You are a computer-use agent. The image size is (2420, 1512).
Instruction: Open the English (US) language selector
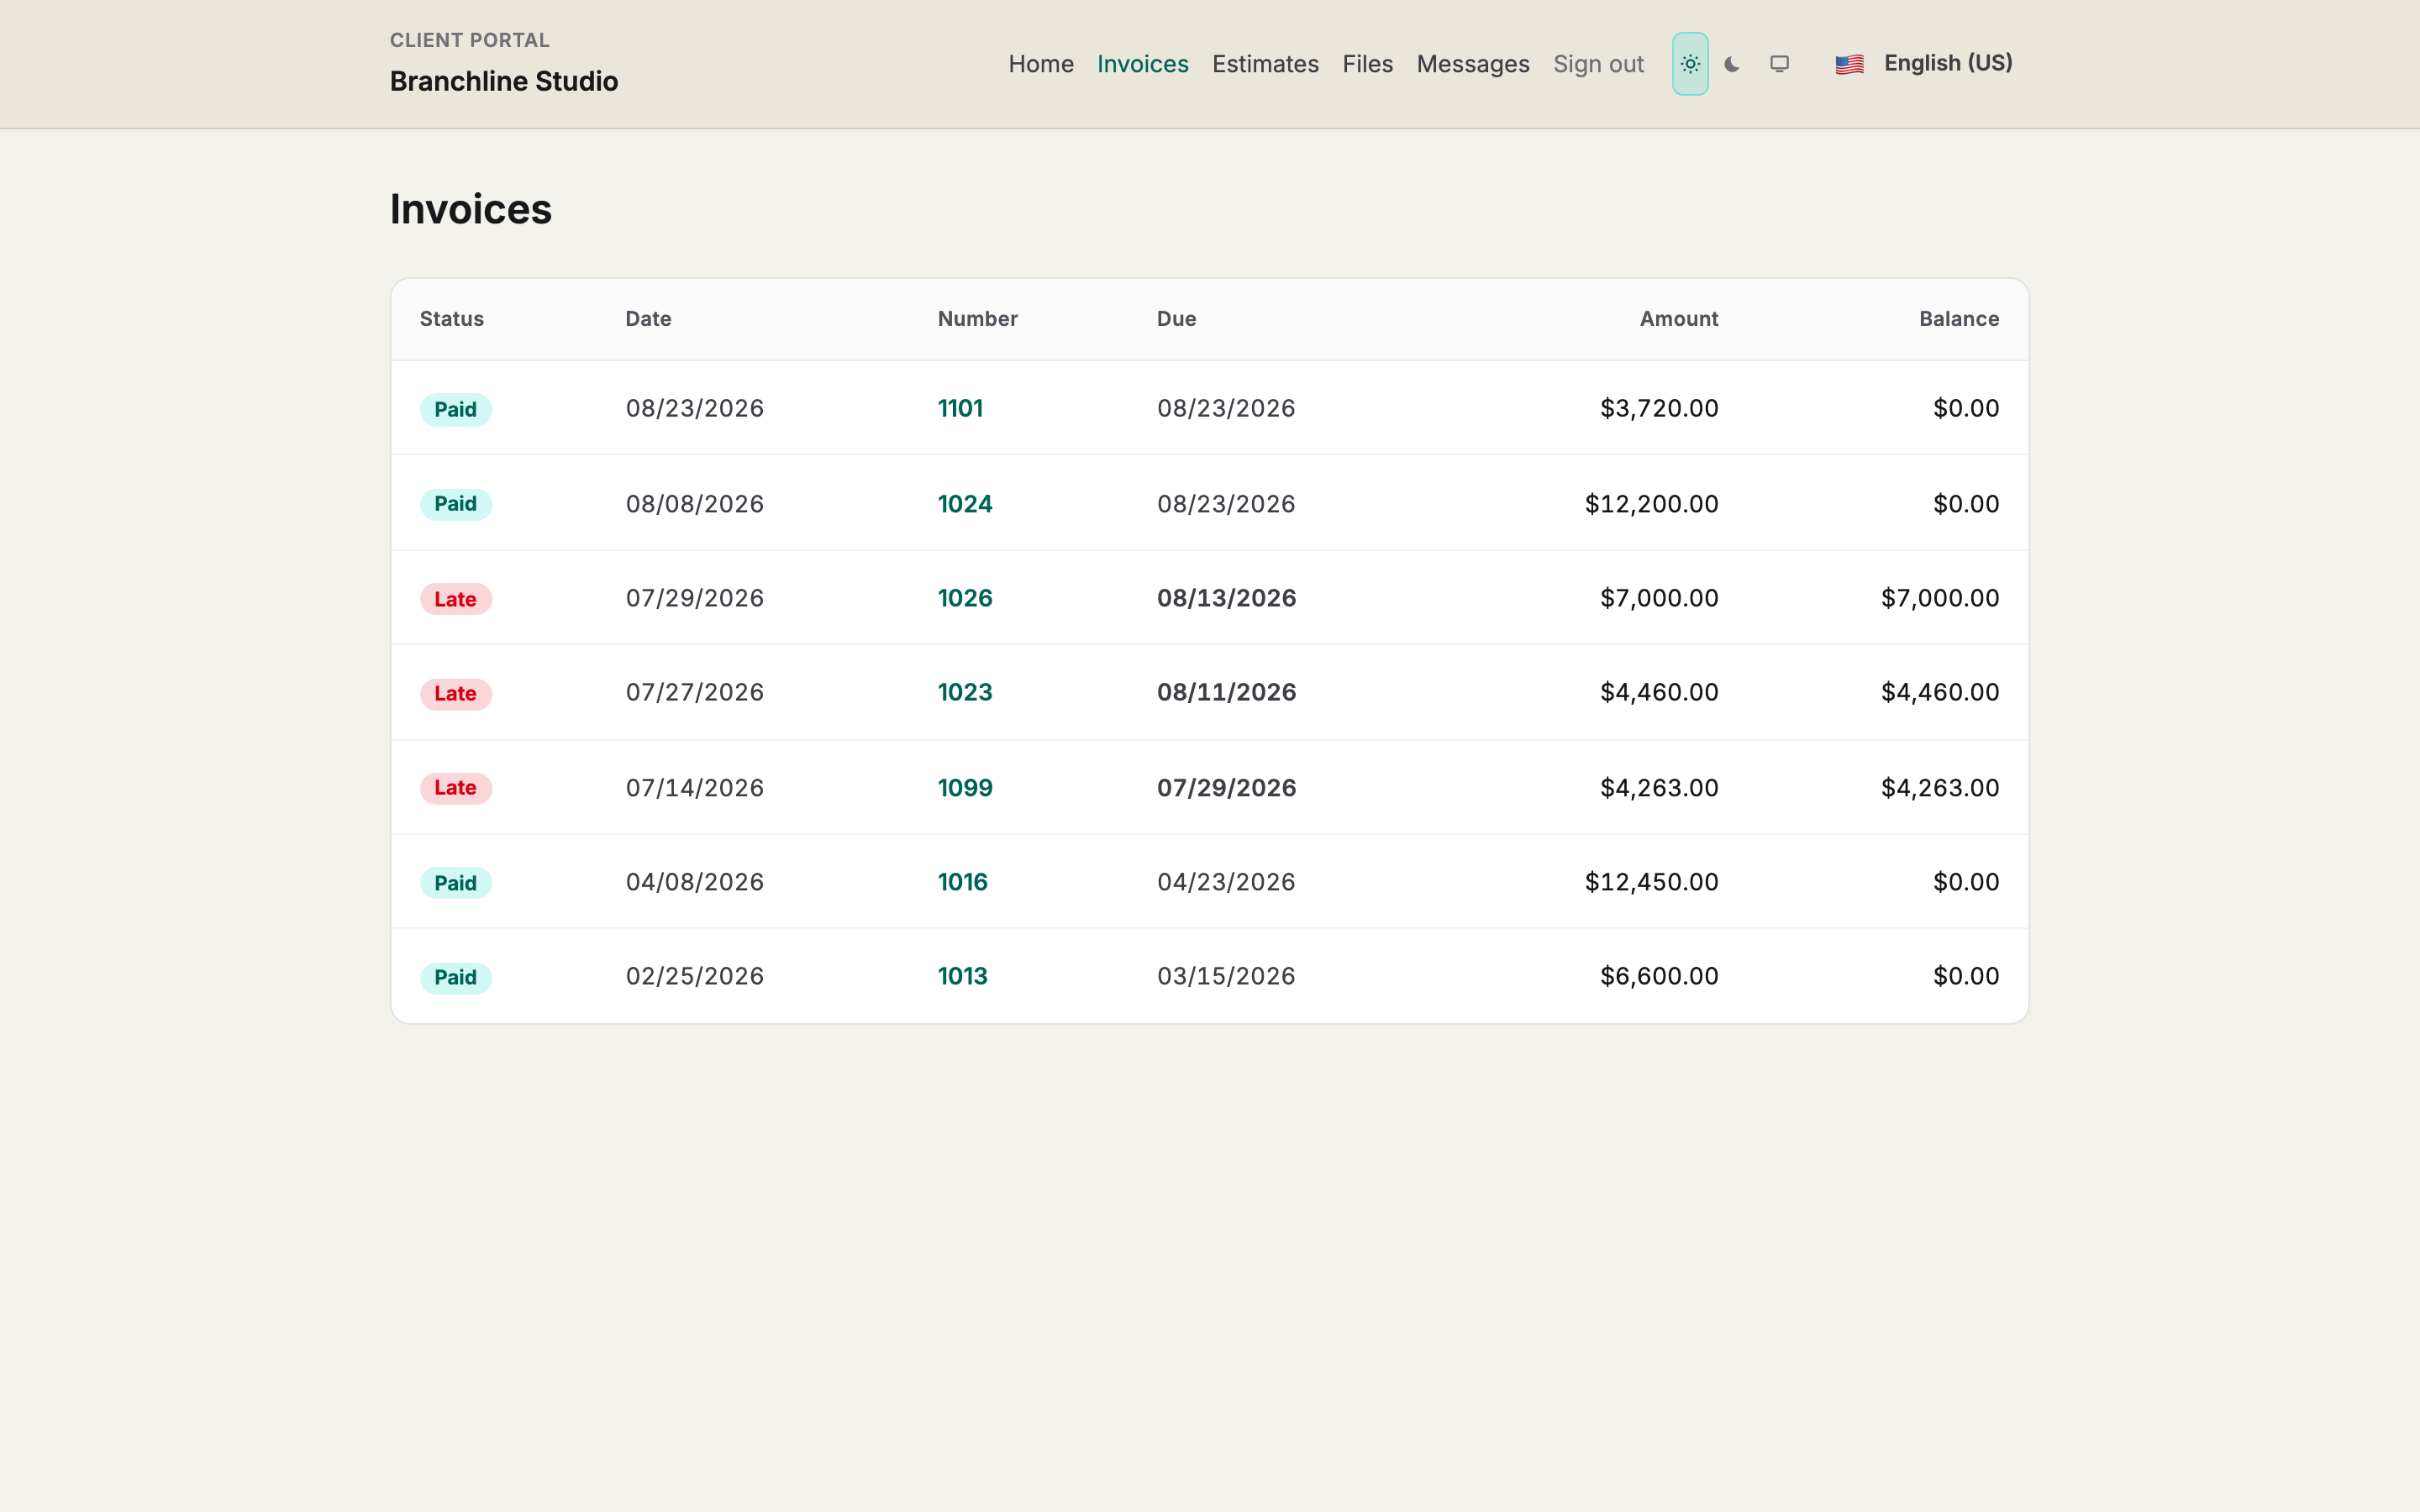pyautogui.click(x=1923, y=64)
